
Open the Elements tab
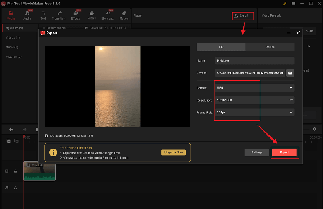coord(108,16)
